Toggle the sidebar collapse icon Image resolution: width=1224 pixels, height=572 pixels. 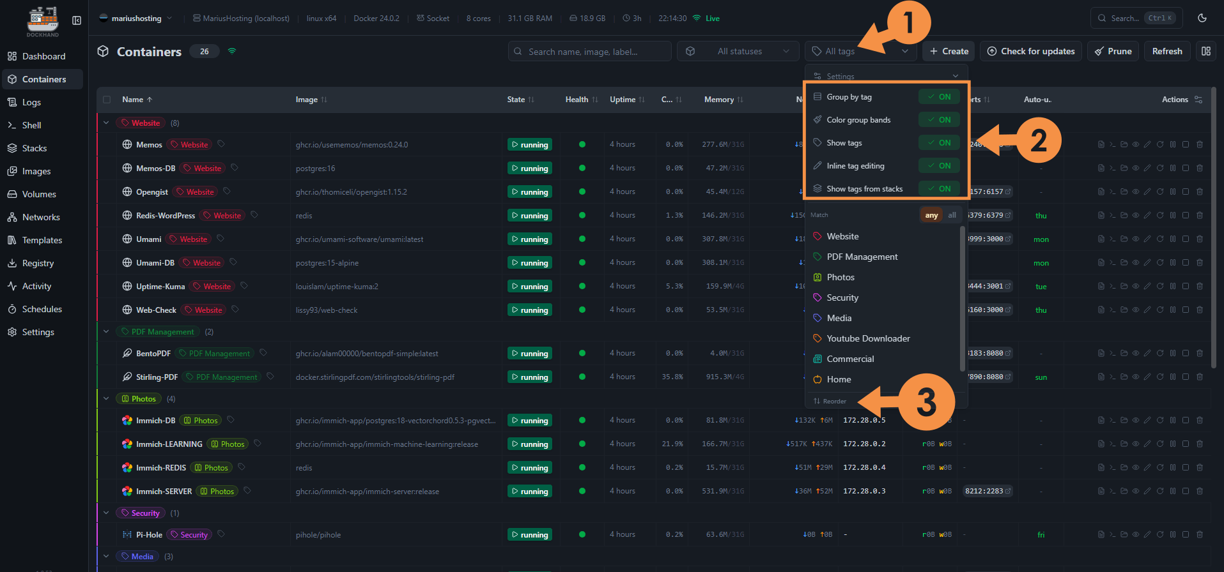[x=77, y=20]
